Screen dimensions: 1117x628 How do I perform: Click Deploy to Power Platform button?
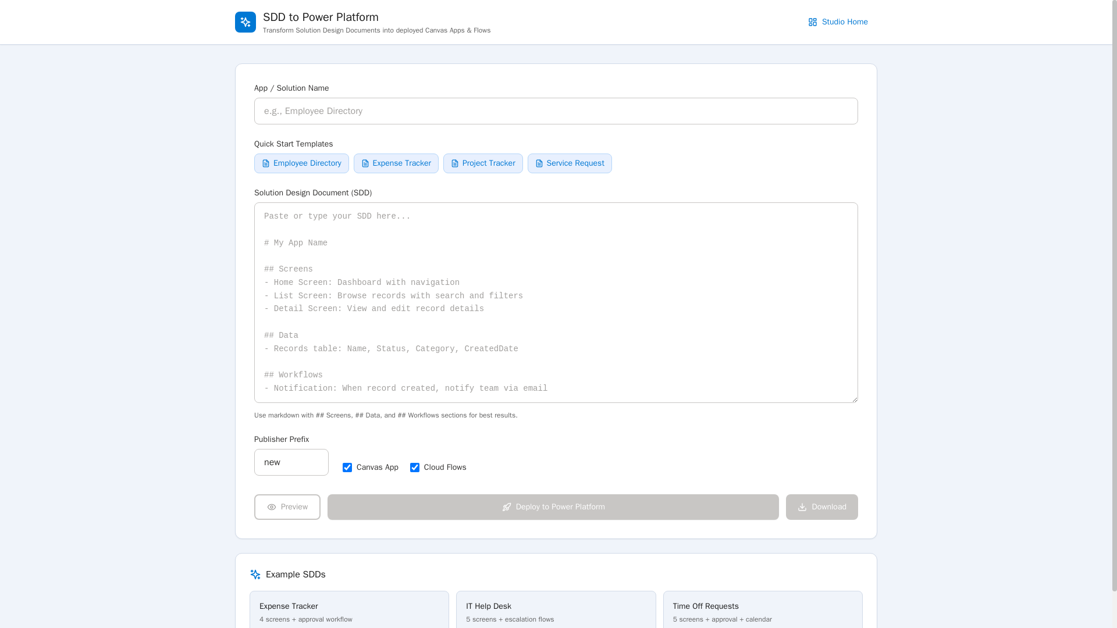pos(553,507)
